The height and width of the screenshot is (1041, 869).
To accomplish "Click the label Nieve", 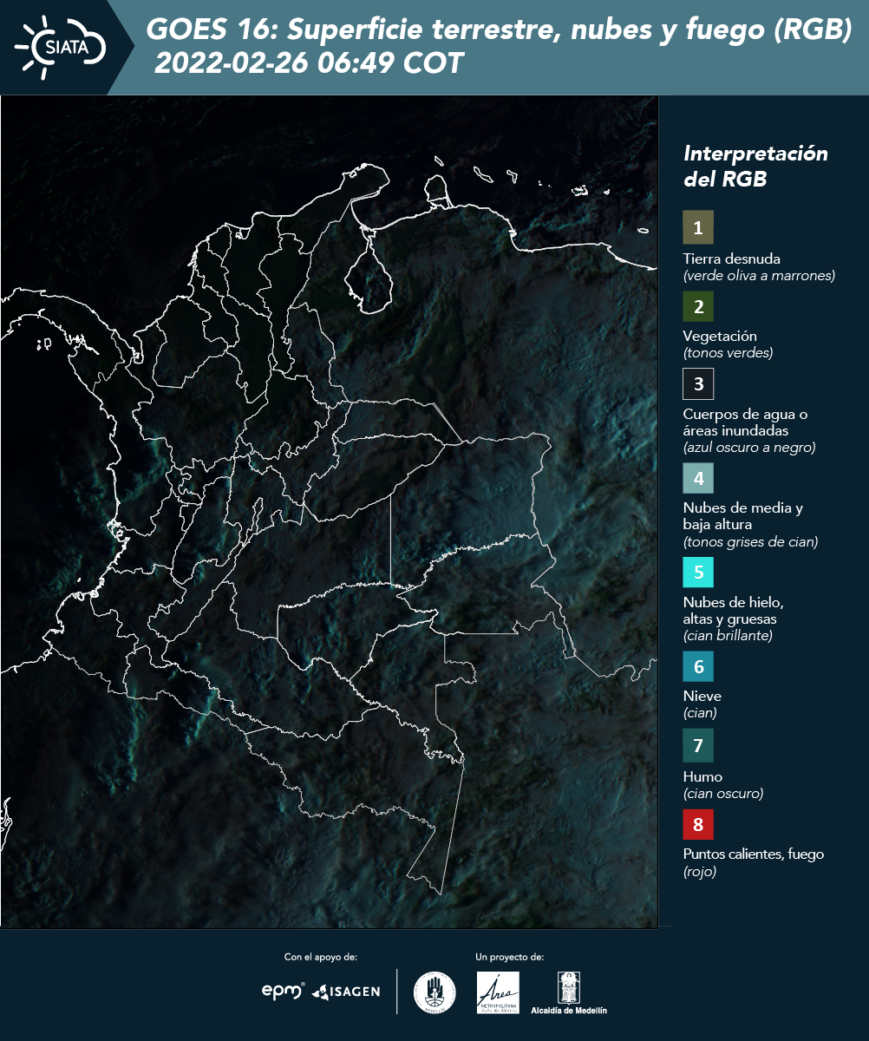I will click(x=702, y=696).
